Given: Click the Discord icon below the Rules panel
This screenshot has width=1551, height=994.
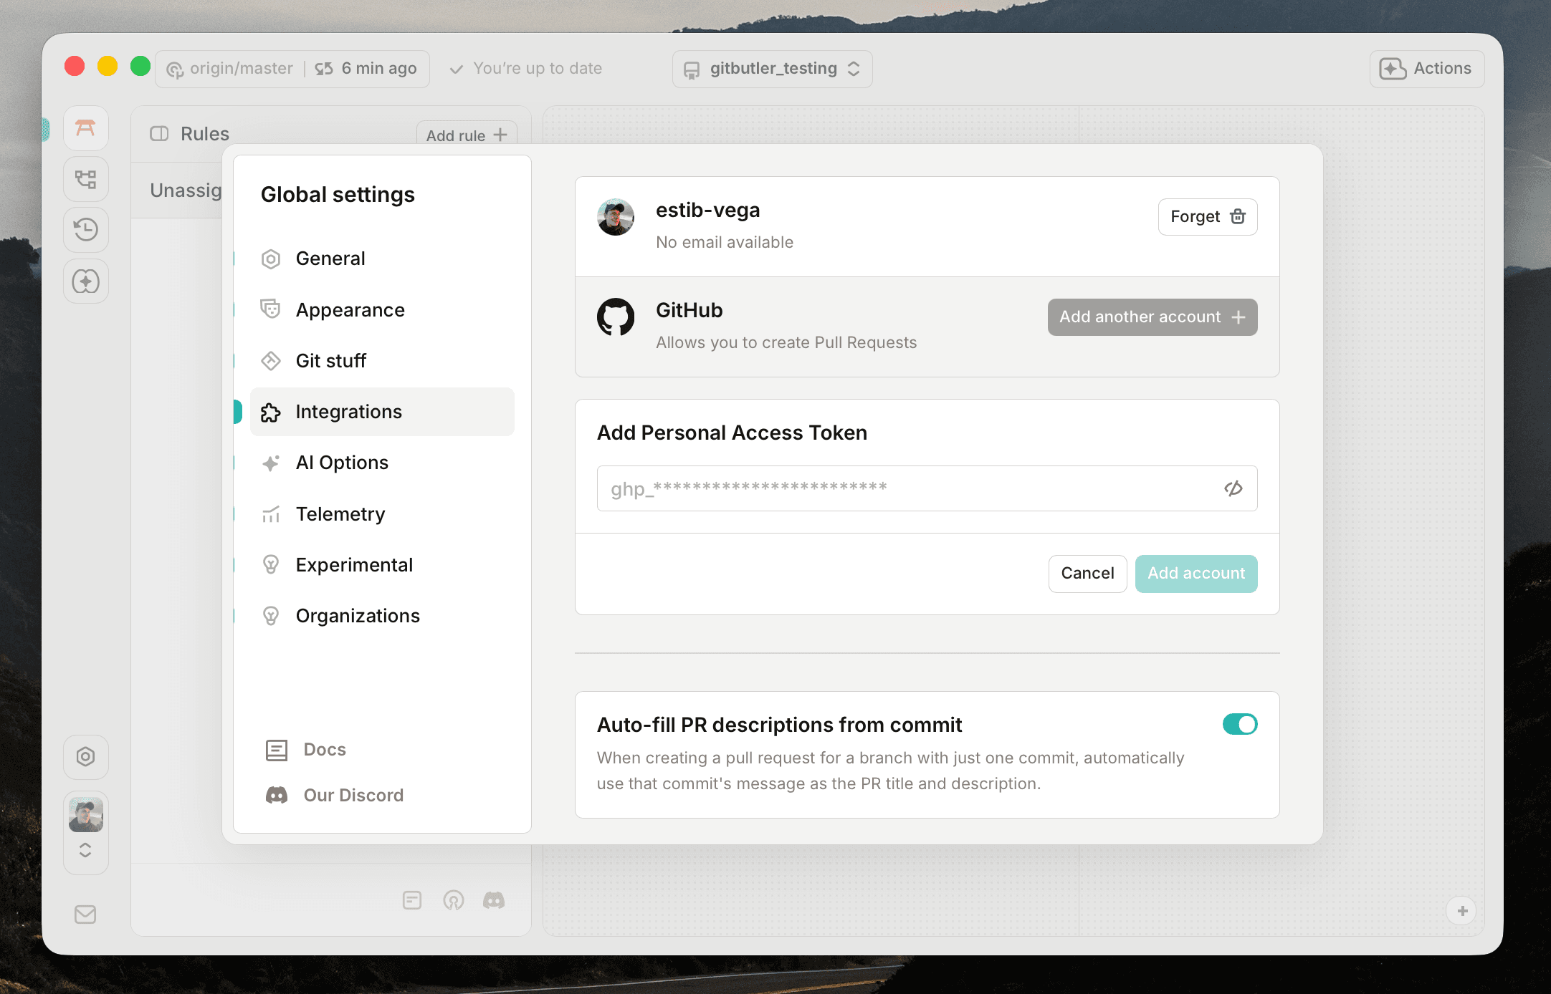Looking at the screenshot, I should [x=495, y=900].
